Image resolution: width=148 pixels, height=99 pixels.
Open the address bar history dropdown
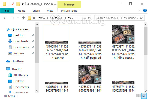pyautogui.click(x=85, y=18)
